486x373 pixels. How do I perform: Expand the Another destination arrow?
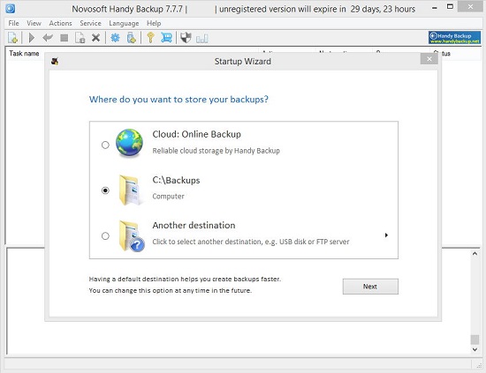click(x=386, y=235)
